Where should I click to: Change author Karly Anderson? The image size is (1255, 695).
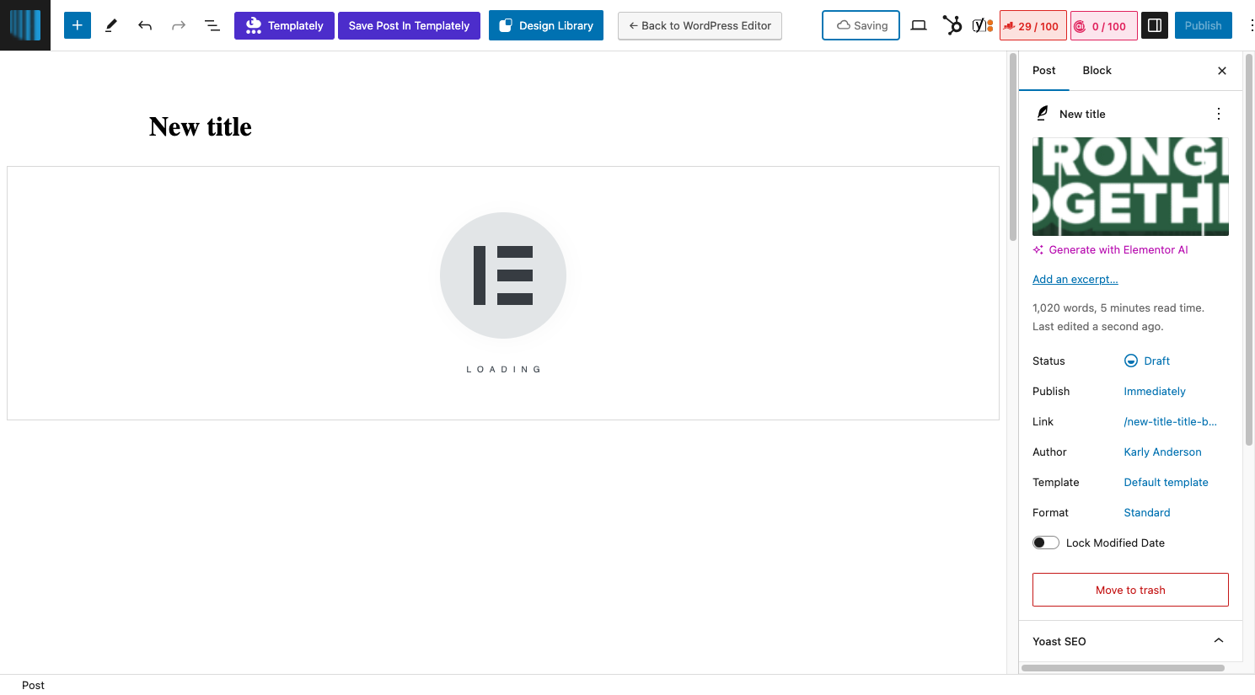pos(1162,452)
